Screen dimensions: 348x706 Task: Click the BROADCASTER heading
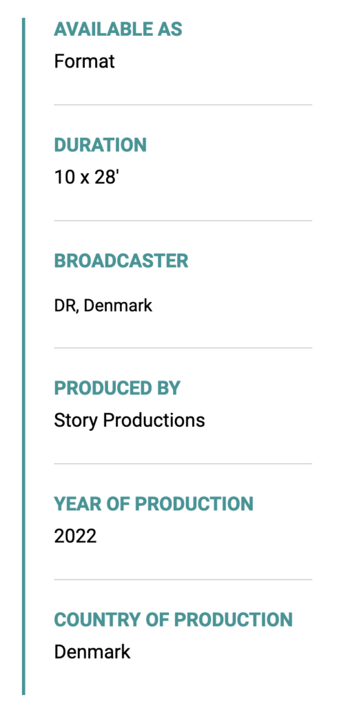pyautogui.click(x=121, y=261)
